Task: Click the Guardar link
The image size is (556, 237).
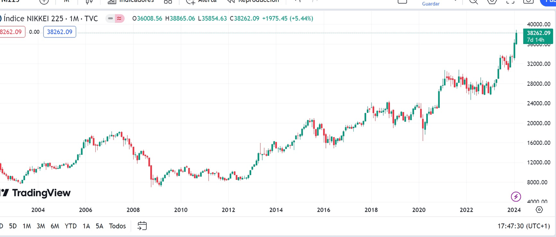Action: 431,3
